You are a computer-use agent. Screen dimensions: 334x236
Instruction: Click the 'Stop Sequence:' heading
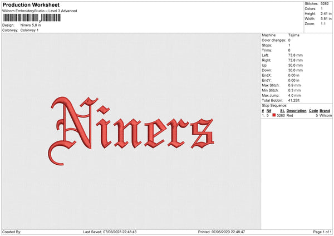[x=274, y=106]
